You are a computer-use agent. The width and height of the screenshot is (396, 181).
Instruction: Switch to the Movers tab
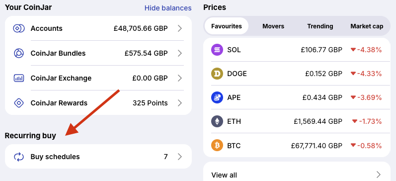273,26
